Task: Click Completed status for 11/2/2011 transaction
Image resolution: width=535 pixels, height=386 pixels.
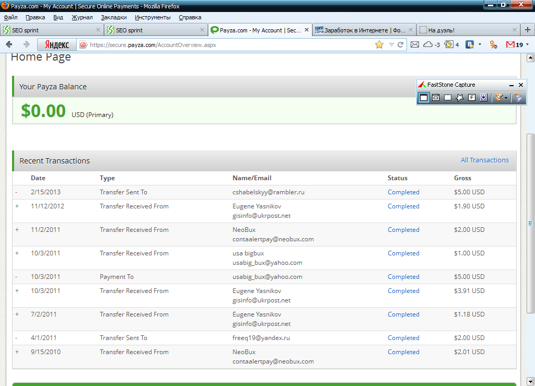Action: pyautogui.click(x=403, y=229)
